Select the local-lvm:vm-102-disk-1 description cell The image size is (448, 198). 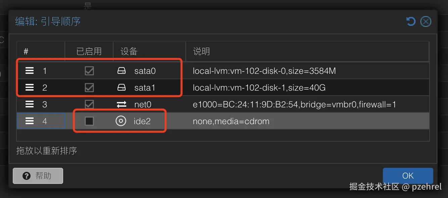pos(259,88)
